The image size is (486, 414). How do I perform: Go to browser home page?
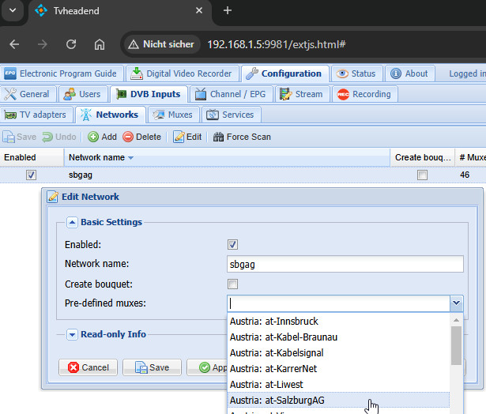(99, 44)
